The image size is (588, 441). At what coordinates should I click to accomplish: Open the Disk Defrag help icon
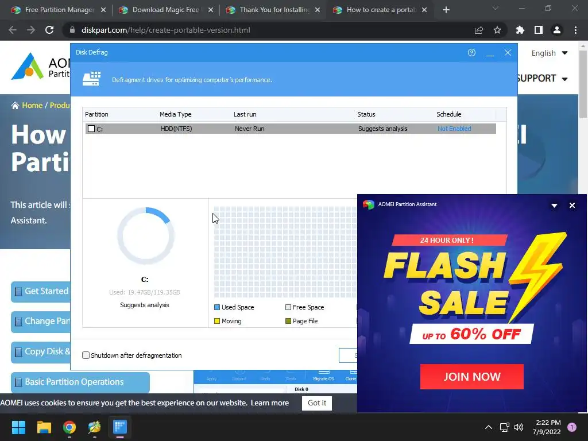click(471, 52)
